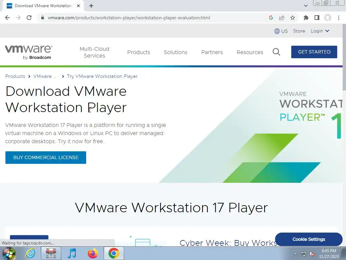Image resolution: width=346 pixels, height=260 pixels.
Task: Switch to Chrome in the taskbar
Action: point(114,253)
